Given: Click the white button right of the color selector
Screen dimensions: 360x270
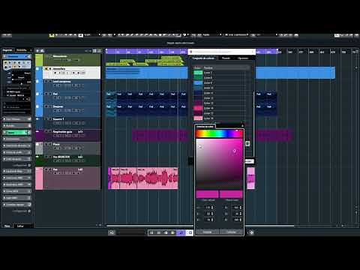Looking at the screenshot, I should (x=249, y=161).
